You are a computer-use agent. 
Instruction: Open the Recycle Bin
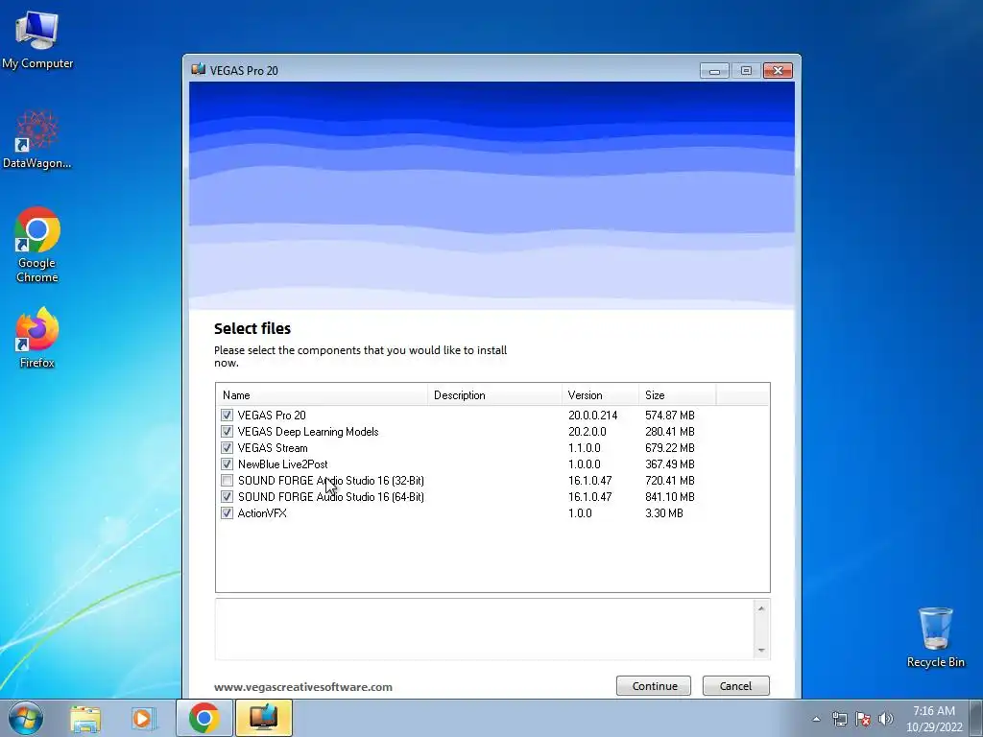[x=935, y=637]
